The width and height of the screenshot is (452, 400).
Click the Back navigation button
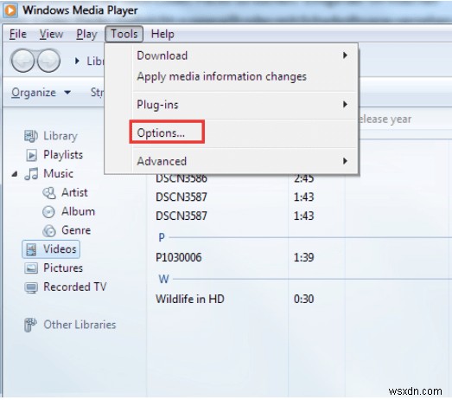click(x=22, y=61)
